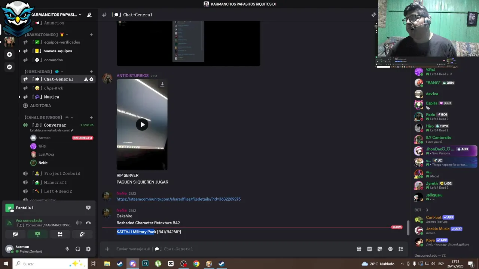Play the ANTIDISTURBIOS video
479x269 pixels.
(142, 124)
